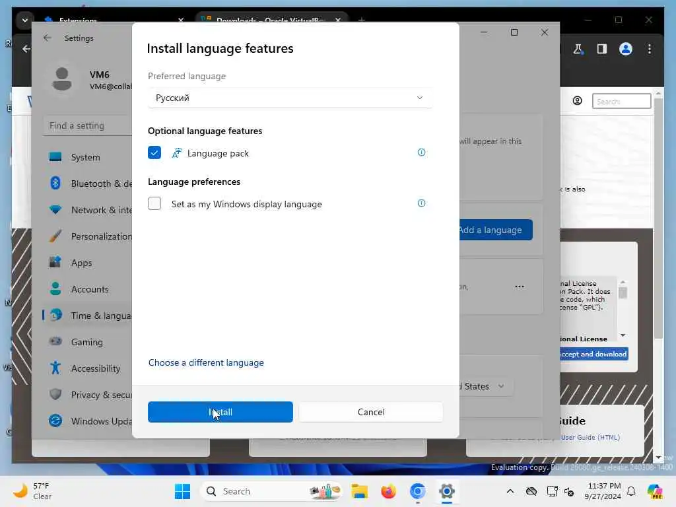
Task: Open Windows Start menu
Action: [182, 491]
